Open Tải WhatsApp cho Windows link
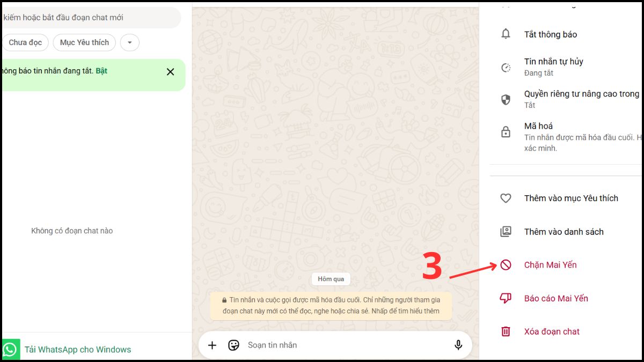Image resolution: width=644 pixels, height=362 pixels. 77,349
